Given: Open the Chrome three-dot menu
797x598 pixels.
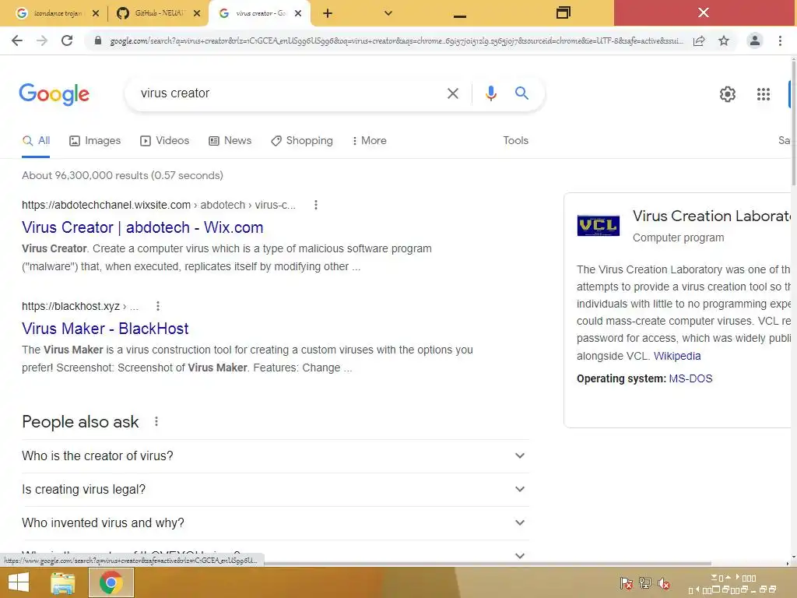Looking at the screenshot, I should pyautogui.click(x=780, y=40).
